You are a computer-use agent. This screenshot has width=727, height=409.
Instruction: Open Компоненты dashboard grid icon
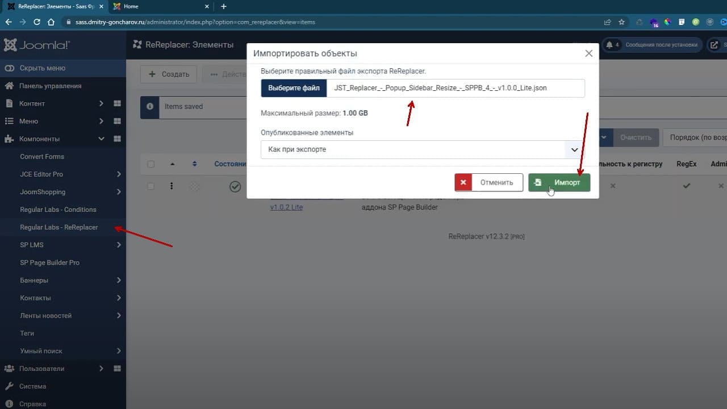click(118, 139)
